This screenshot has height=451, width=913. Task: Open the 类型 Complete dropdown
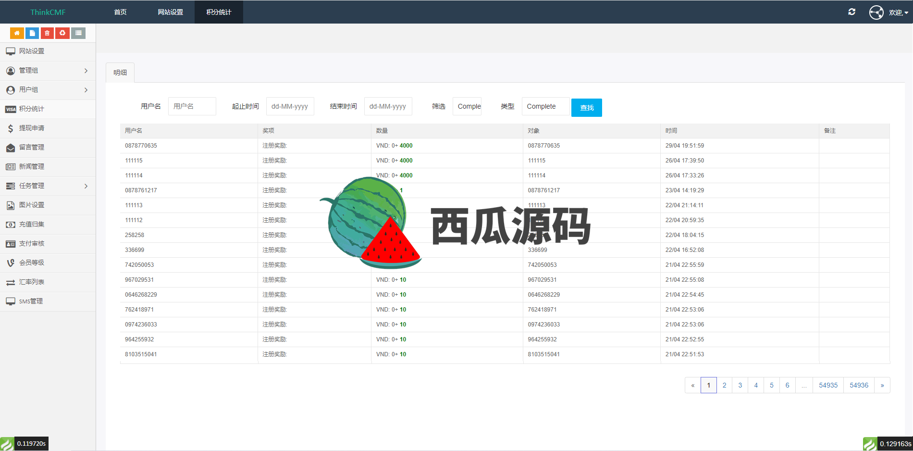pos(545,106)
